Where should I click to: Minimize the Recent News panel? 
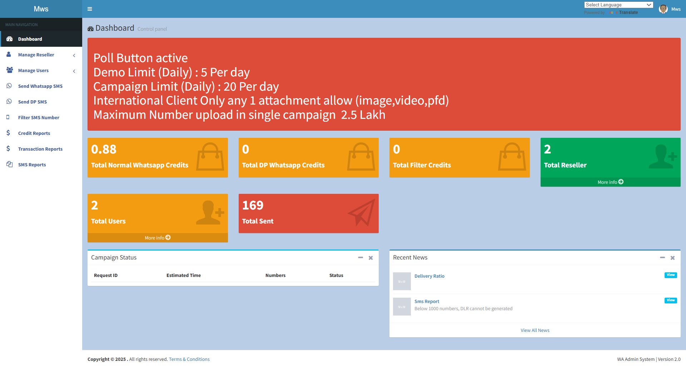(x=662, y=258)
